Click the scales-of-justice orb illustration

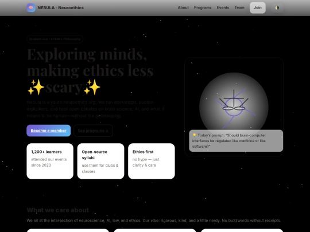(234, 107)
